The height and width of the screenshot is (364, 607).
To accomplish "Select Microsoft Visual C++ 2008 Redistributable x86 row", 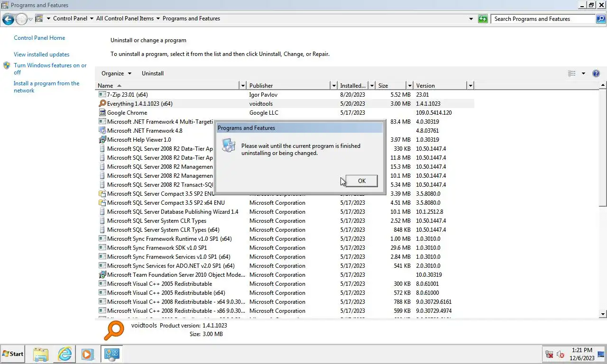I will coord(285,311).
